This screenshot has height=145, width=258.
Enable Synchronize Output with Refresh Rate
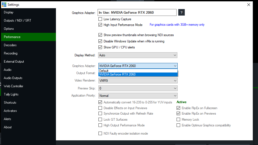click(x=100, y=114)
